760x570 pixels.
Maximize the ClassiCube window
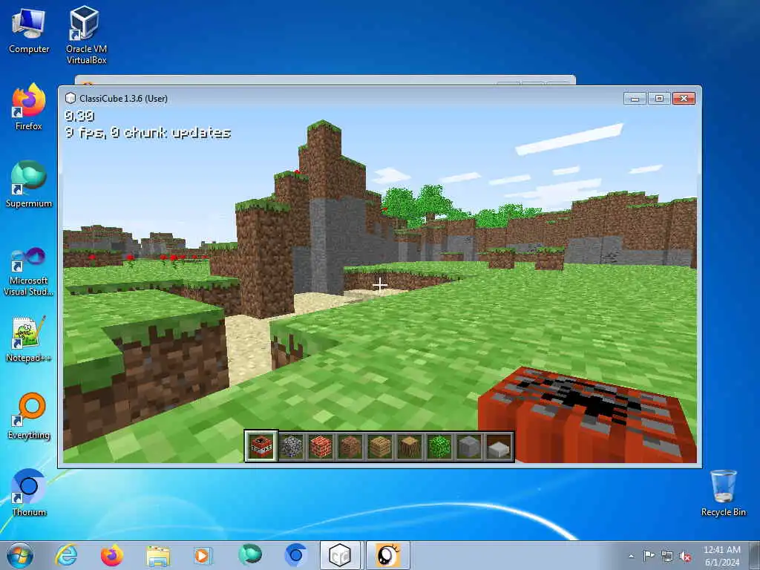[x=659, y=99]
